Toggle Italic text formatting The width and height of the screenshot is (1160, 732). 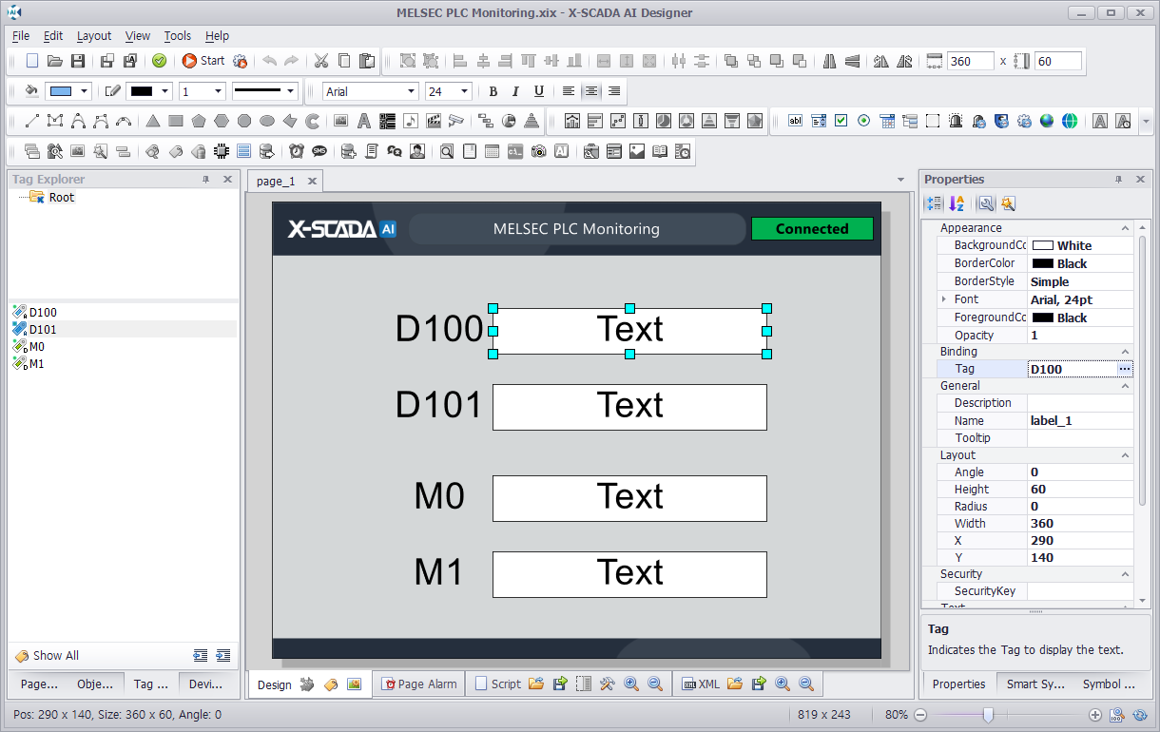[515, 91]
